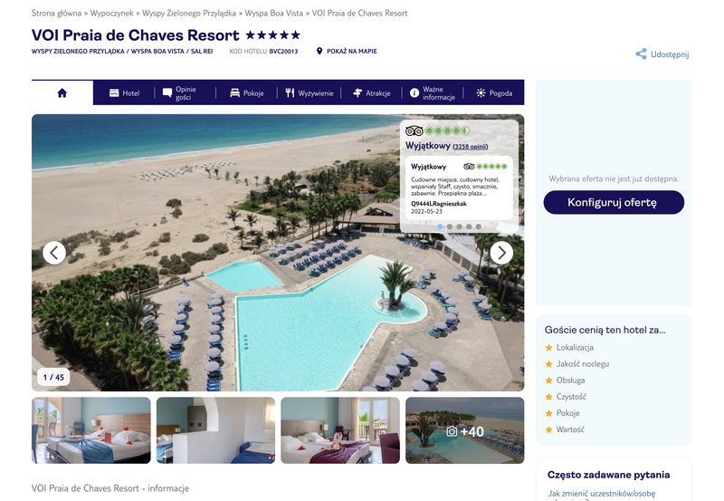
Task: Open the Wyżywienie tab
Action: point(309,93)
